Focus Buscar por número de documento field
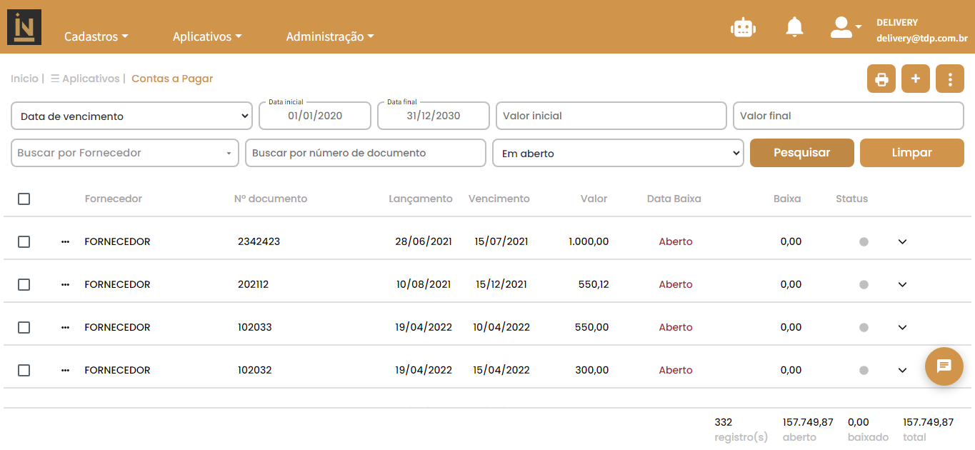Viewport: 975px width, 450px height. pos(366,153)
